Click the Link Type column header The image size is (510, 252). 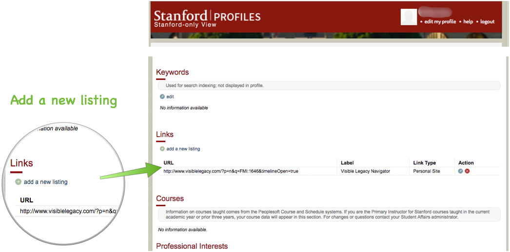pyautogui.click(x=424, y=163)
